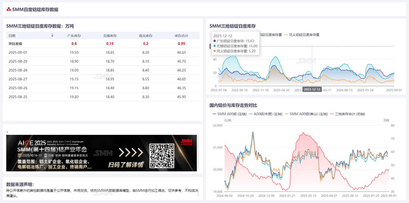
Task: Toggle the 巩义铝锭日度库存量 legend series
Action: 302,34
